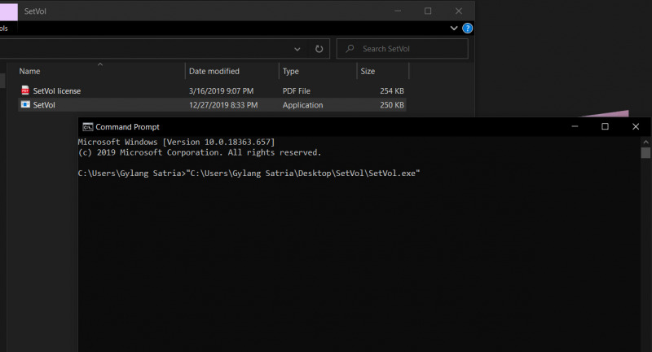Viewport: 652px width, 352px height.
Task: Click the refresh button beside the address bar
Action: point(320,49)
